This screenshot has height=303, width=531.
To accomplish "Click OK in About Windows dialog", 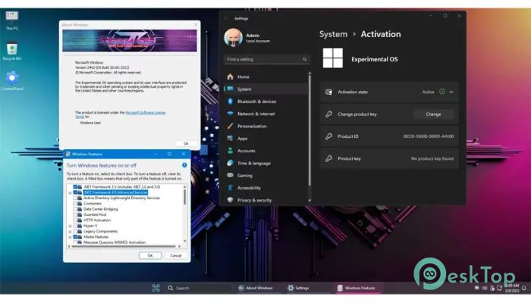I will [186, 144].
